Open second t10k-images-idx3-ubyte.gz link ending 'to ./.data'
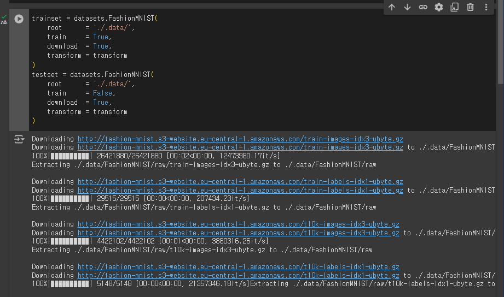This screenshot has width=504, height=297. pyautogui.click(x=238, y=233)
